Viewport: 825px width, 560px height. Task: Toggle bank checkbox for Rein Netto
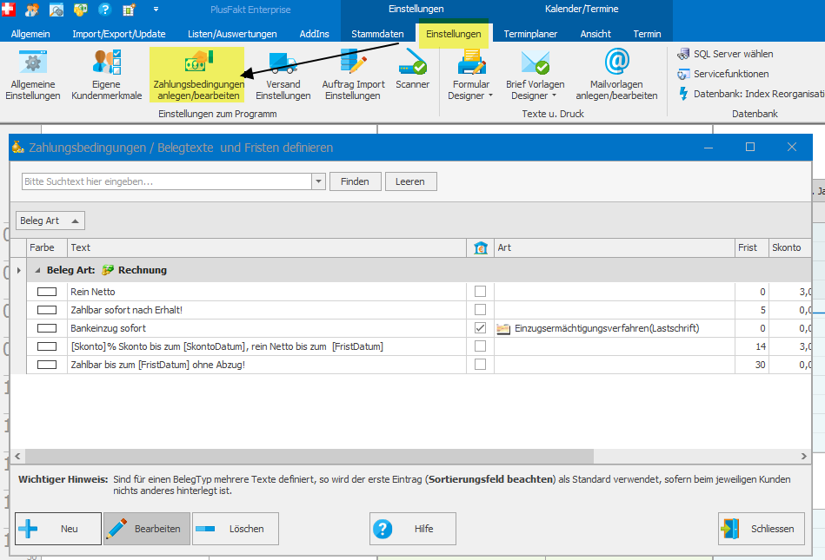tap(480, 291)
